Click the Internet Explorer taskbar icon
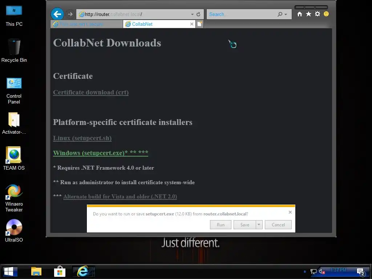The width and height of the screenshot is (372, 279). tap(83, 271)
